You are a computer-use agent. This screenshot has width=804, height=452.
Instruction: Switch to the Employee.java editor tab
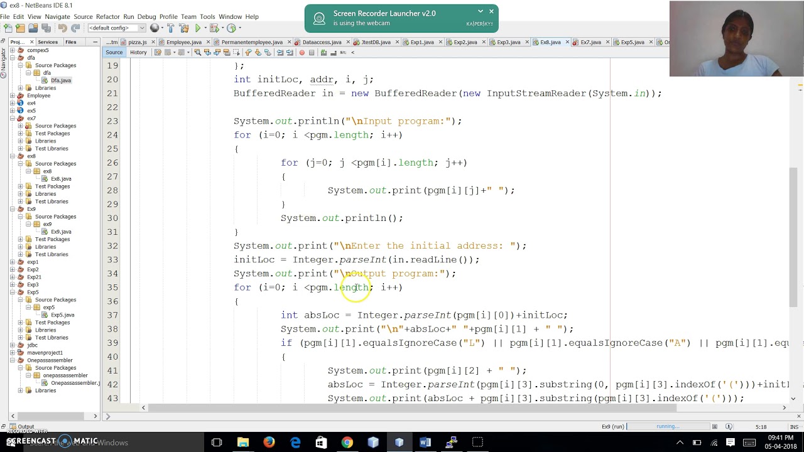[x=184, y=42]
